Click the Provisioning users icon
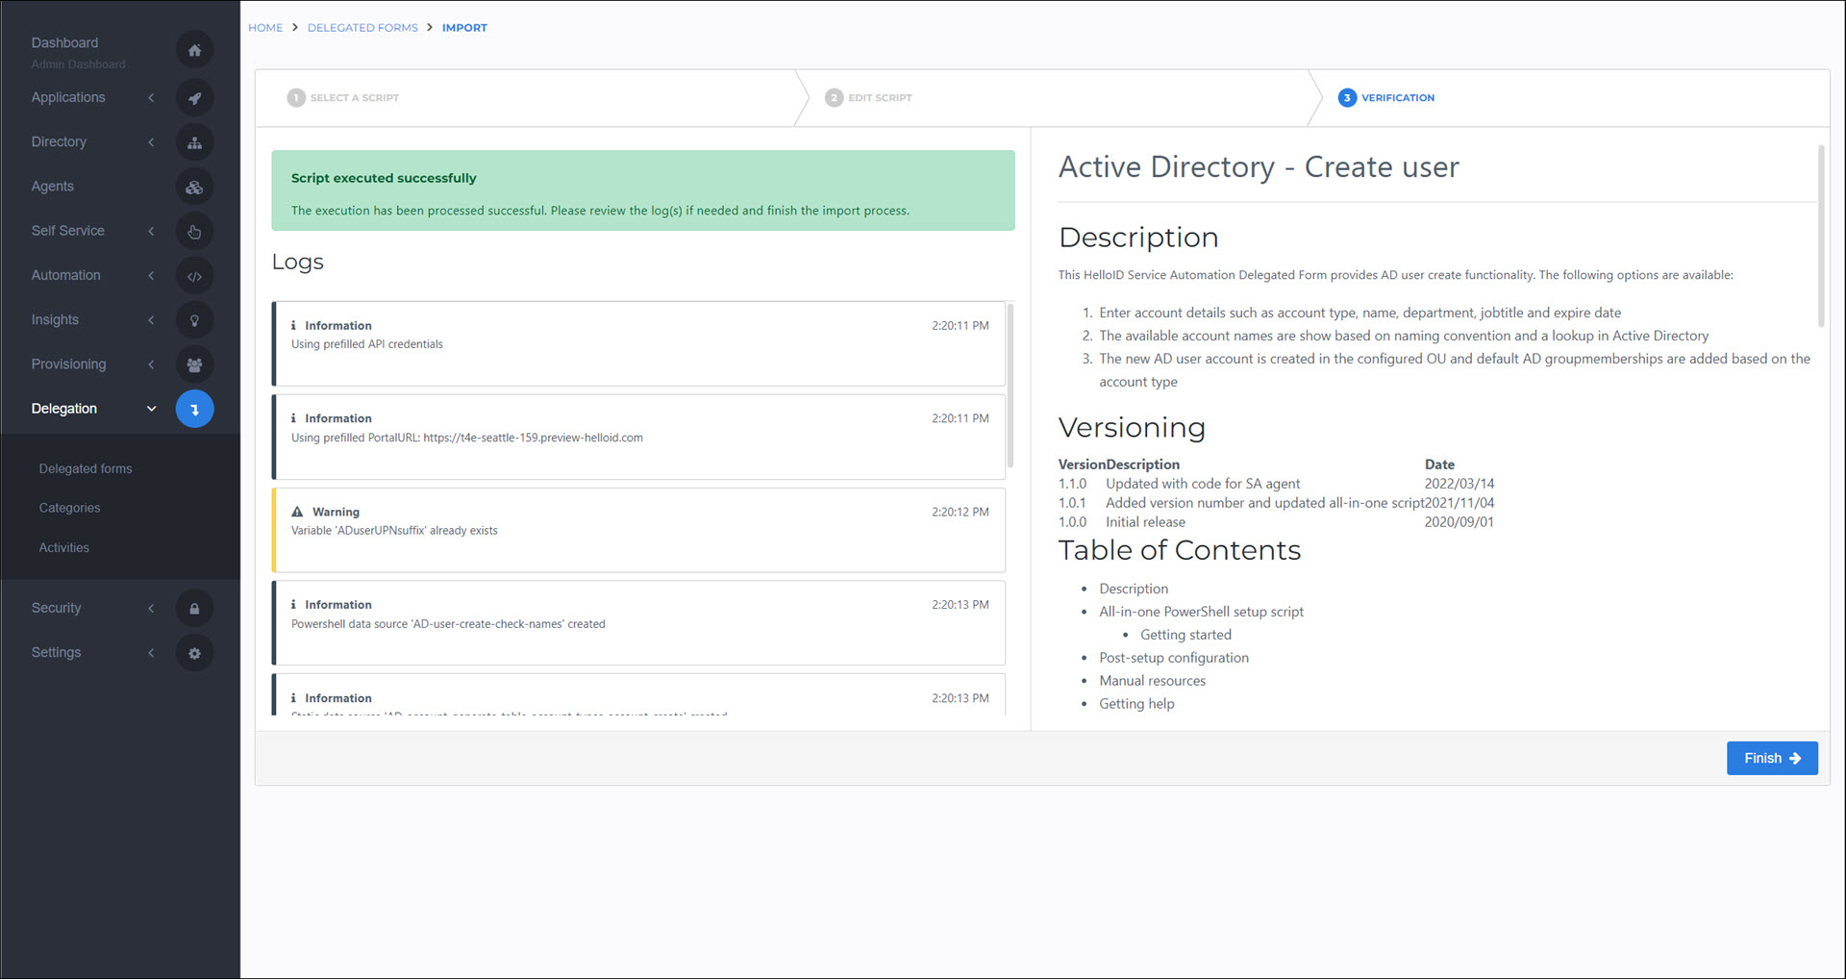 click(x=194, y=364)
